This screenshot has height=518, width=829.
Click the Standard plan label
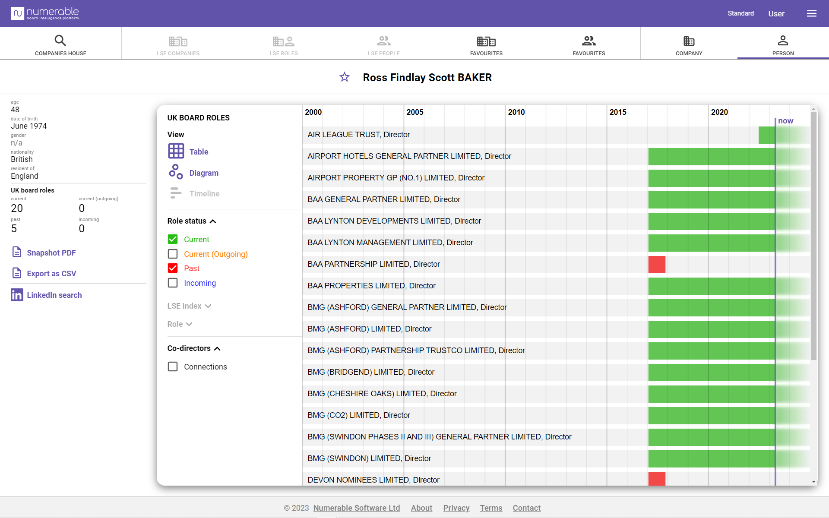tap(740, 13)
